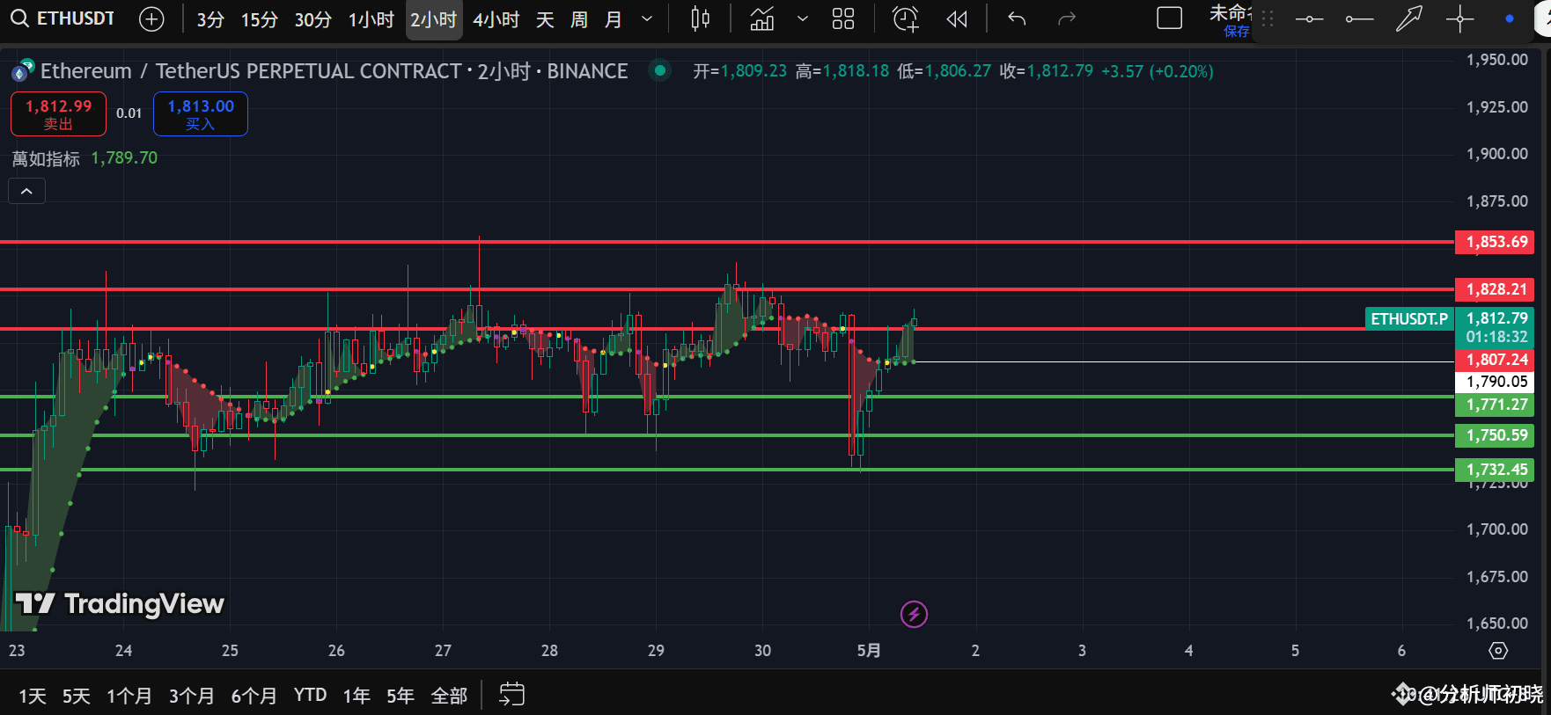Select the 1,732.45 support price label
This screenshot has width=1551, height=715.
pyautogui.click(x=1495, y=470)
